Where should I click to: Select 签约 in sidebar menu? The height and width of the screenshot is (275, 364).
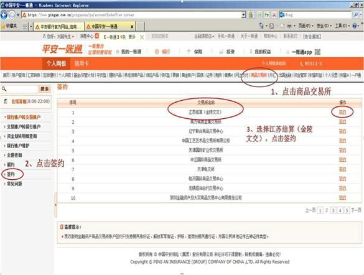(x=11, y=174)
